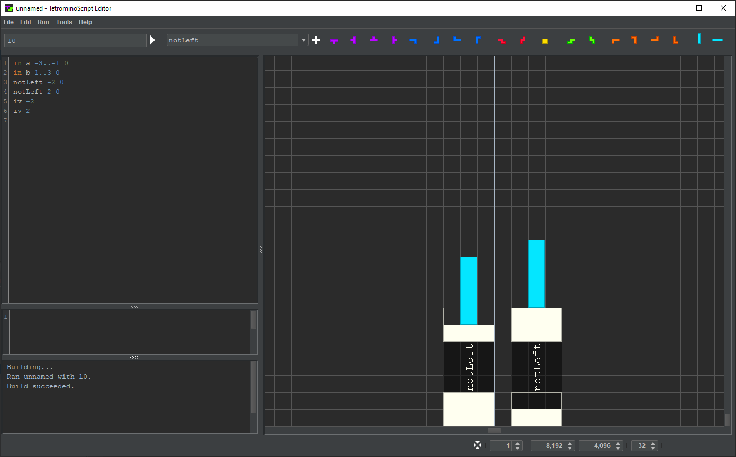736x457 pixels.
Task: Select the green horizontal S-piece
Action: point(570,41)
